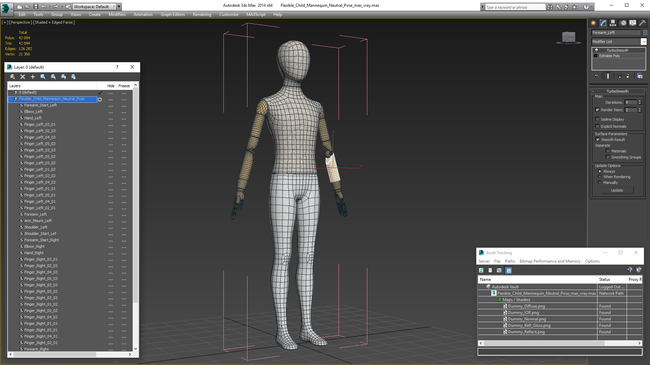Select When Rendering update option

point(600,177)
